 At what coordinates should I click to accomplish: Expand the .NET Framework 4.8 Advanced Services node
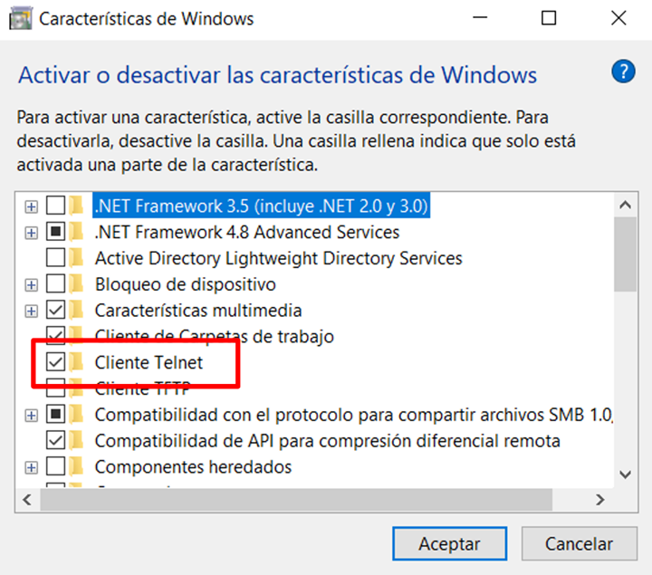click(x=31, y=233)
